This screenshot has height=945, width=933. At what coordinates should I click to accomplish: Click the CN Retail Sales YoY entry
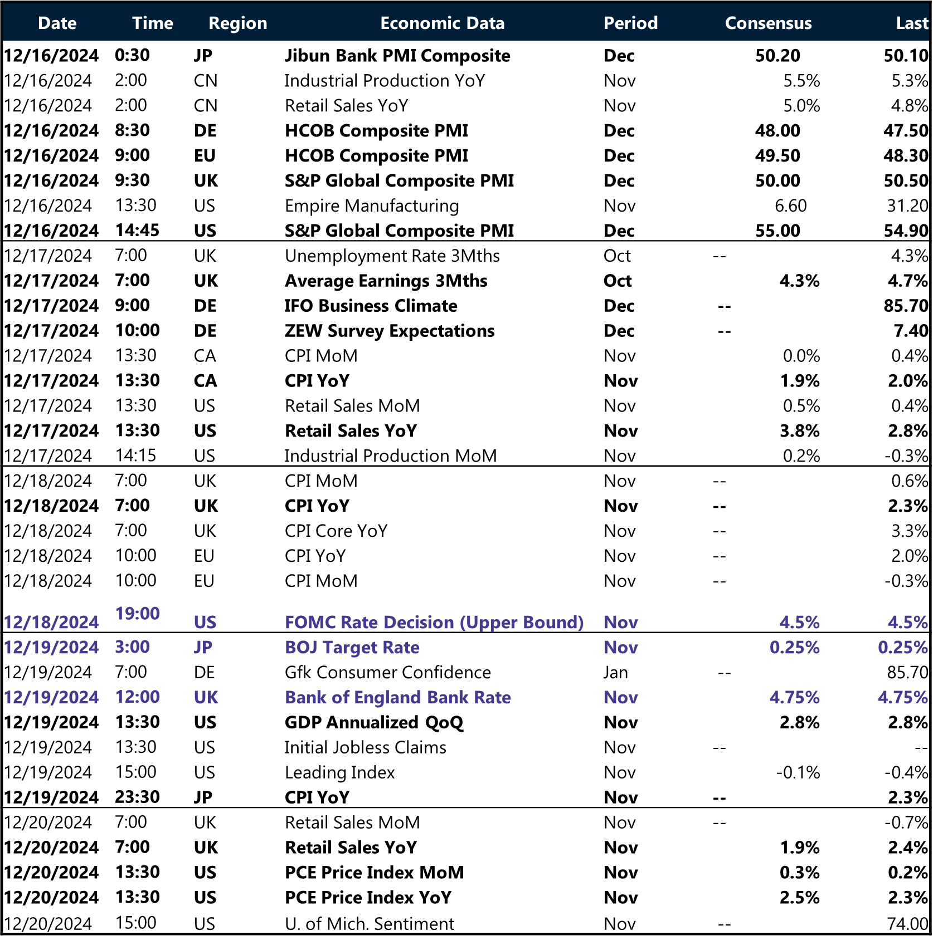(x=346, y=106)
